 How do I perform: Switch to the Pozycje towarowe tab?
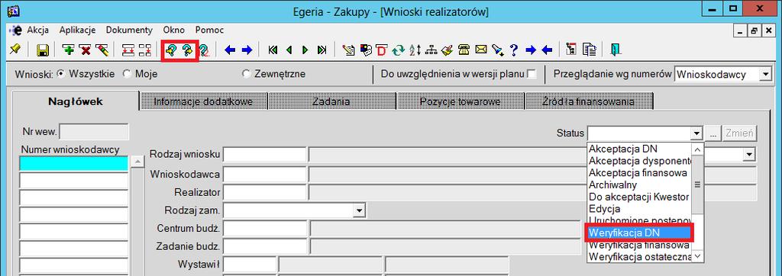click(460, 101)
